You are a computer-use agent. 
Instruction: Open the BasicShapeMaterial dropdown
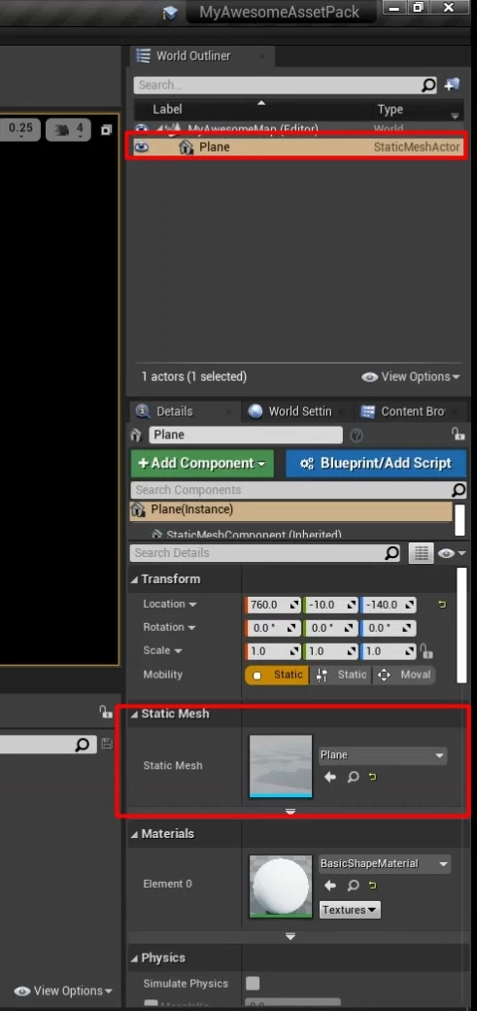click(385, 863)
